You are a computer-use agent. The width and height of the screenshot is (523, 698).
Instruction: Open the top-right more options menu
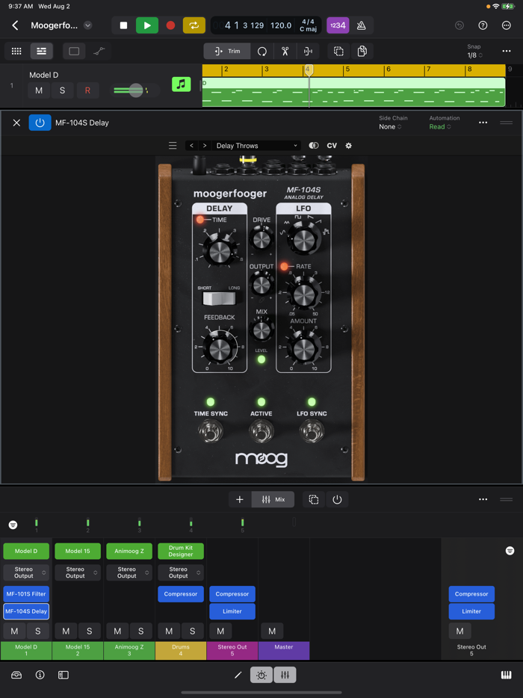click(507, 25)
